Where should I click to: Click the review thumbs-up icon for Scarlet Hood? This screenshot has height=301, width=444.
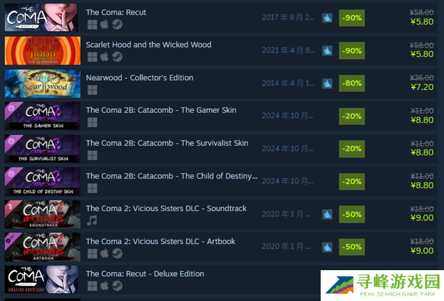[327, 51]
